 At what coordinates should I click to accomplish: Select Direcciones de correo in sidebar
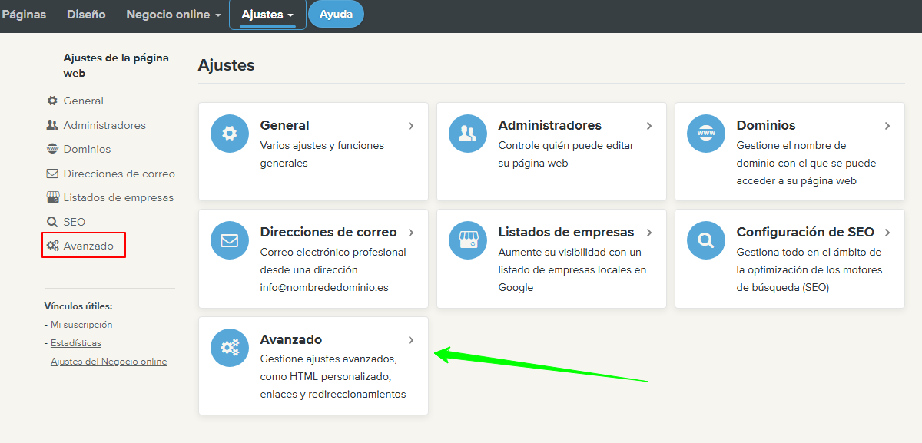pyautogui.click(x=119, y=174)
